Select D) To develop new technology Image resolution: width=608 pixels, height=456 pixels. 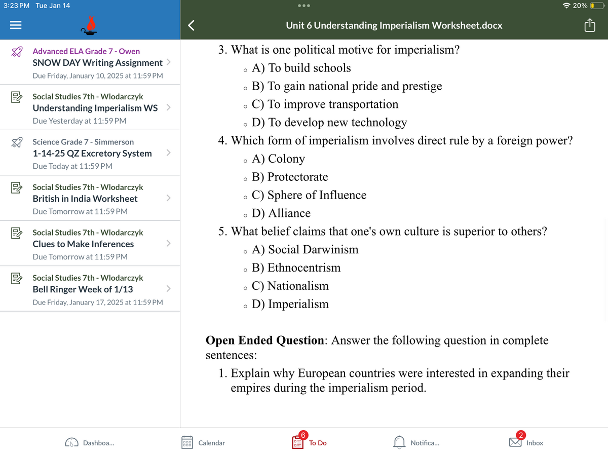(x=329, y=123)
